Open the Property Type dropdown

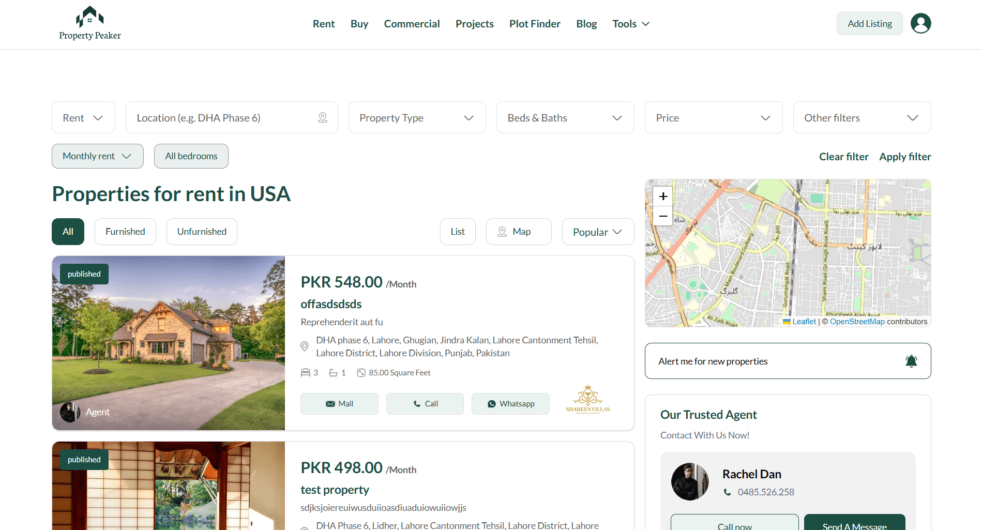click(417, 117)
